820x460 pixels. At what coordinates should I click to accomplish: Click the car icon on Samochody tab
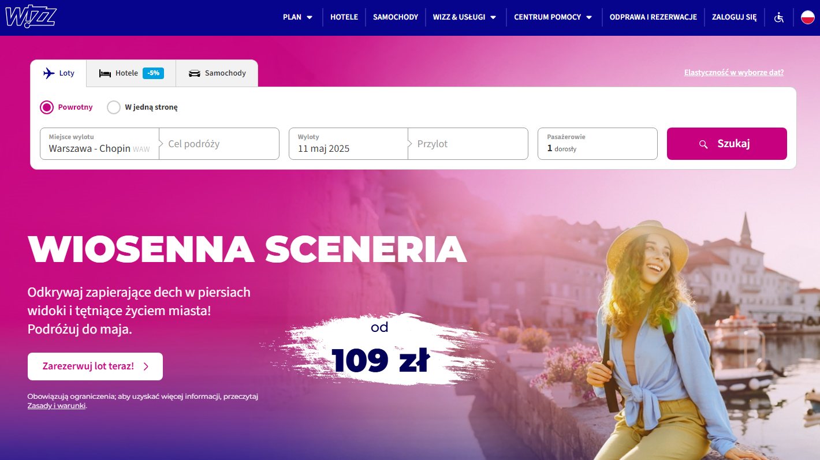point(195,73)
